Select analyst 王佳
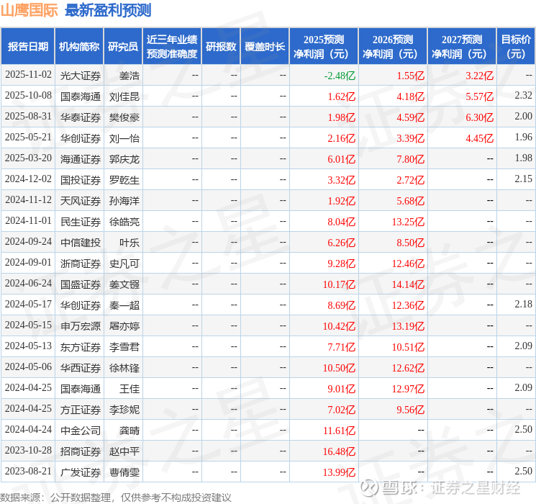The height and width of the screenshot is (504, 536). coord(130,388)
